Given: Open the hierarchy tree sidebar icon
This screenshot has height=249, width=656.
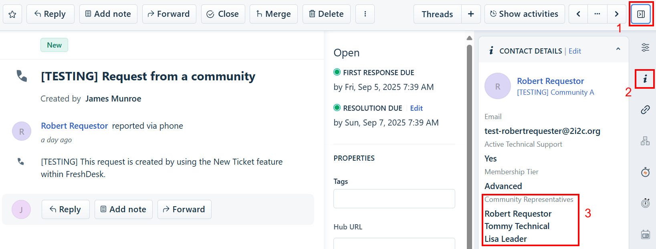Looking at the screenshot, I should coord(645,141).
